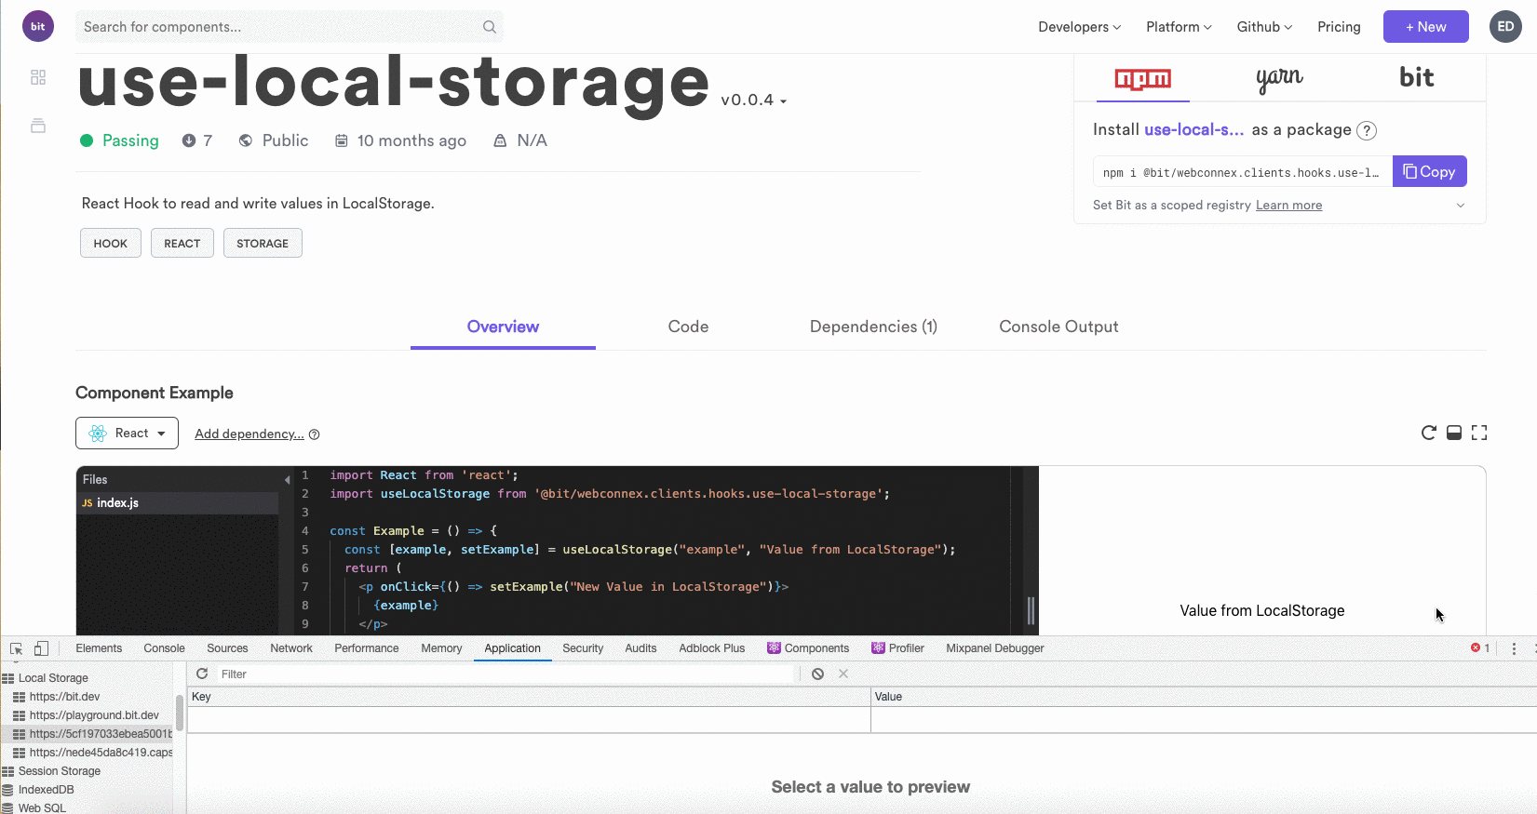Focus the storage Filter field
Screen dimensions: 1537x814
tap(507, 674)
